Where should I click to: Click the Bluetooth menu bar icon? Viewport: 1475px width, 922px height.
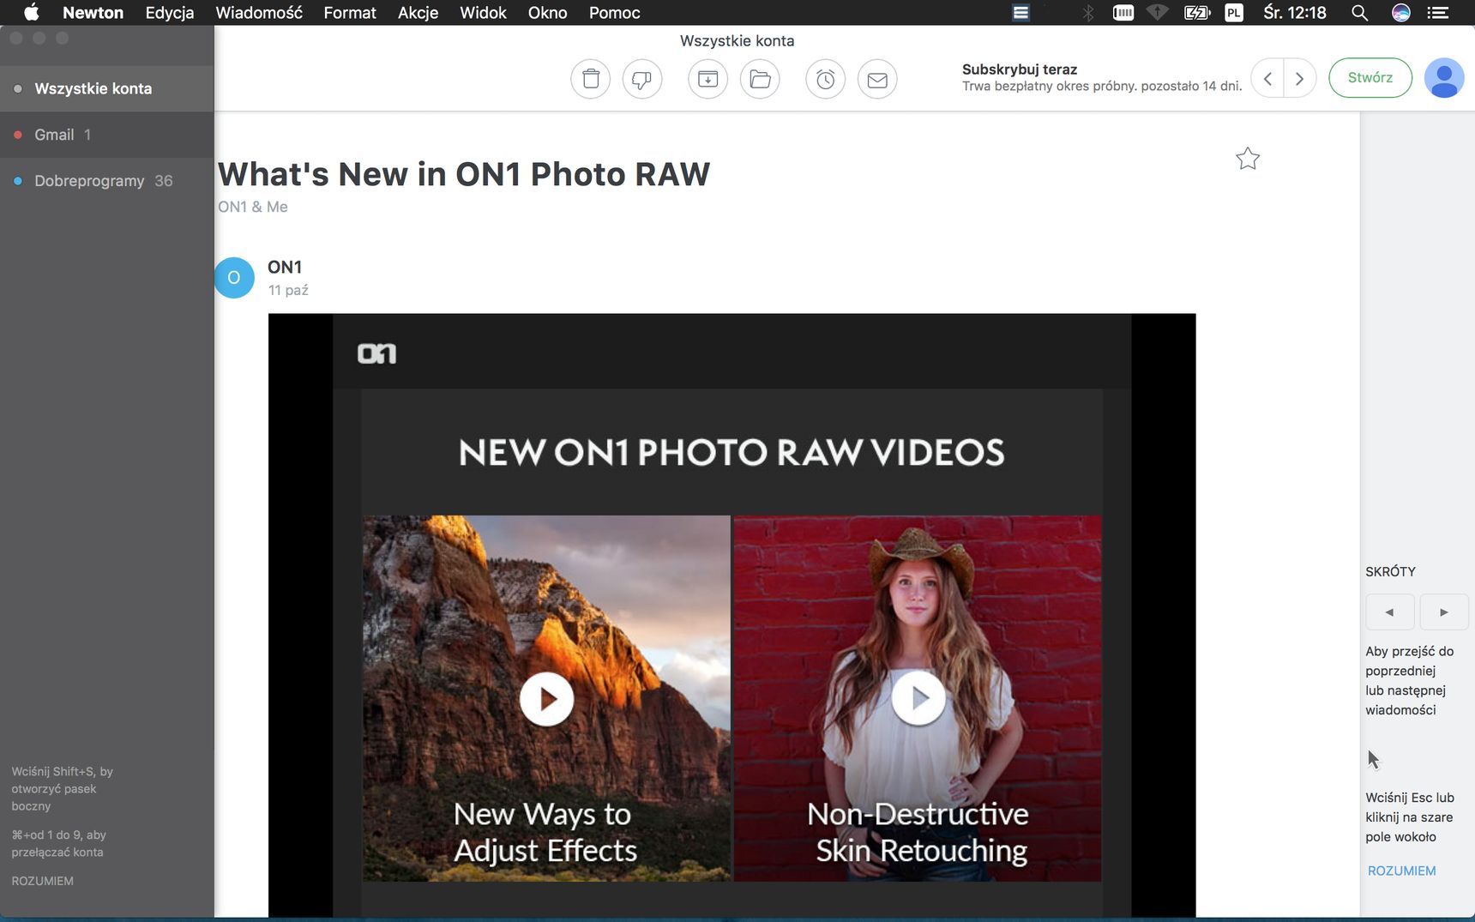pos(1088,13)
